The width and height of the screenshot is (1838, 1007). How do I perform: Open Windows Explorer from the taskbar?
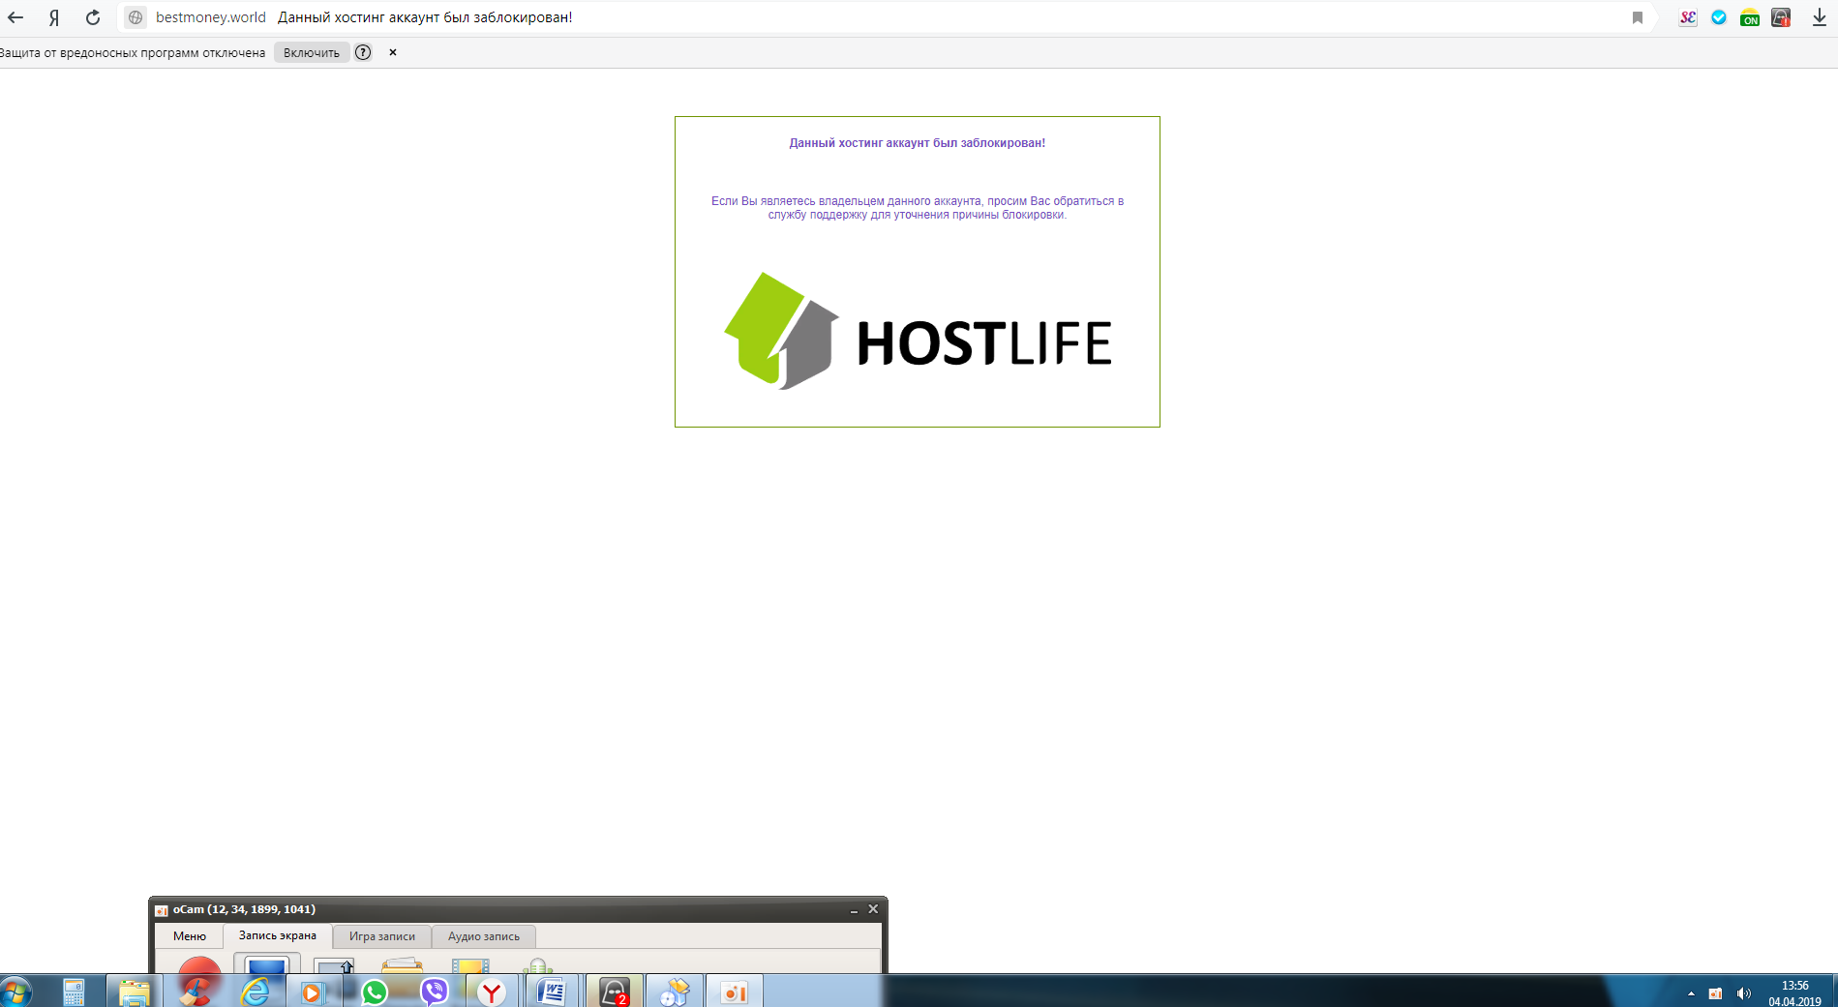135,992
